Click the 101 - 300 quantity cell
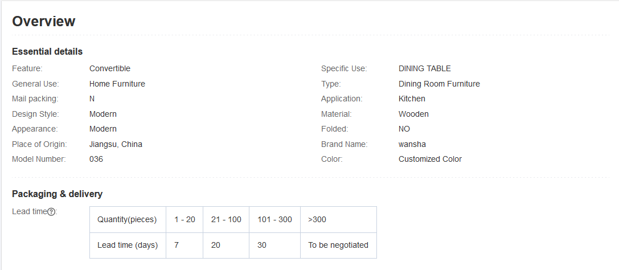The image size is (619, 270). (x=274, y=219)
